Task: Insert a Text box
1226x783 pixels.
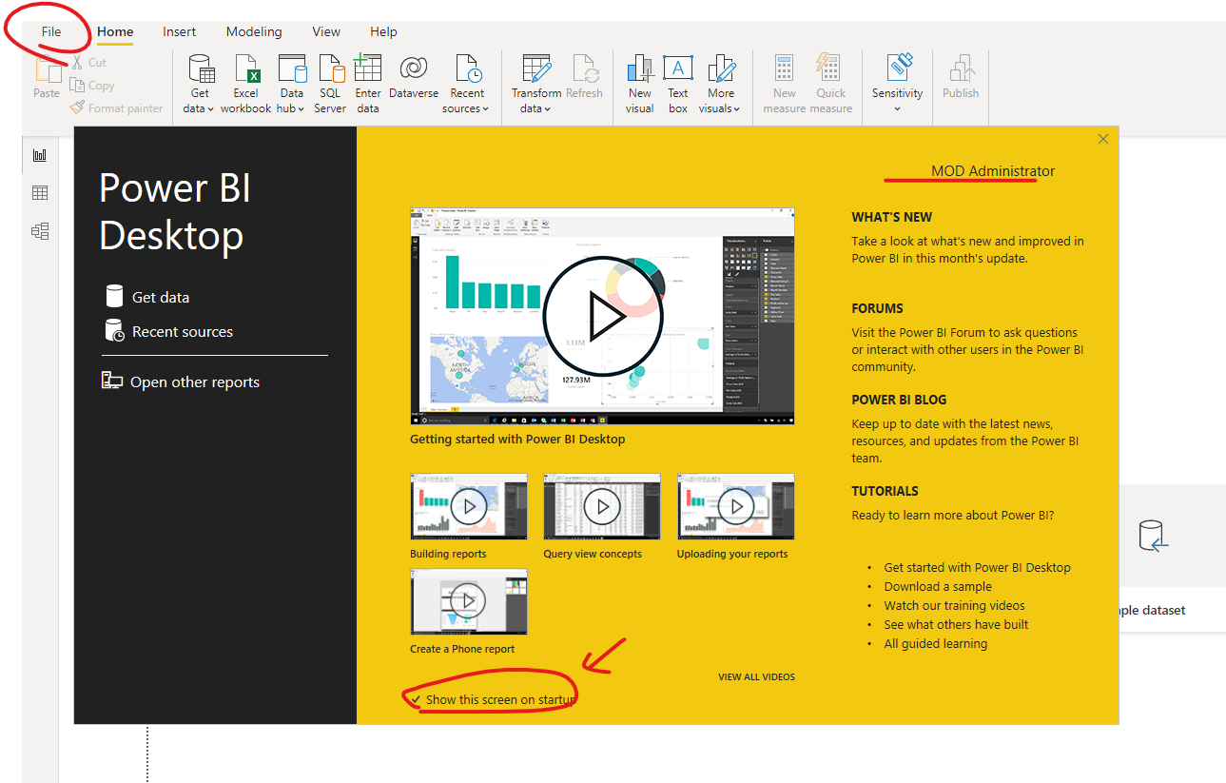Action: 678,84
